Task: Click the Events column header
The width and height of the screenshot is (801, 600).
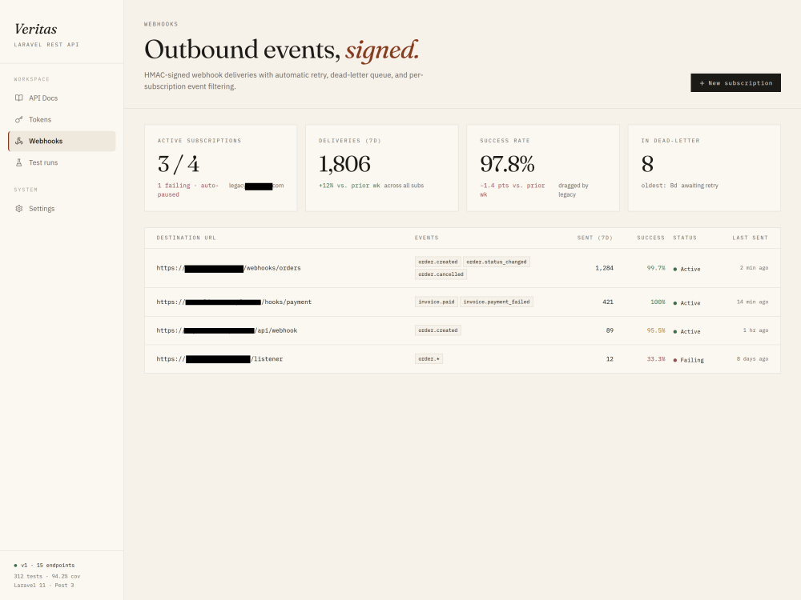Action: [x=427, y=238]
